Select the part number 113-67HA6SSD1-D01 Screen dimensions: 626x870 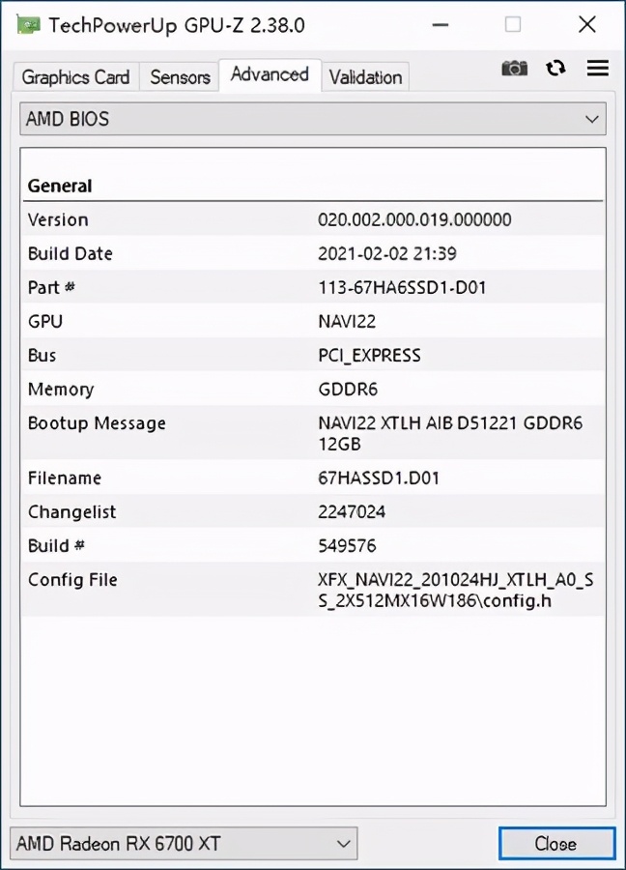click(402, 287)
